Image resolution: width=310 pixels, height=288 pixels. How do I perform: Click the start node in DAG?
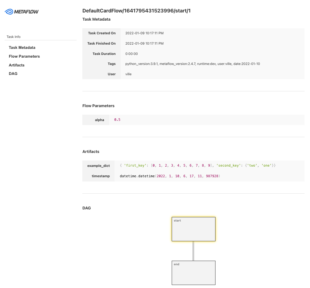(193, 229)
